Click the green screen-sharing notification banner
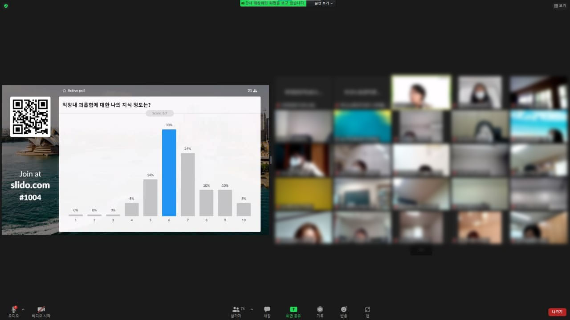This screenshot has height=320, width=570. pos(273,3)
